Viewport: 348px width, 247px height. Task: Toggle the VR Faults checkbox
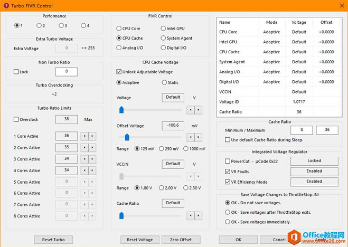tap(228, 172)
